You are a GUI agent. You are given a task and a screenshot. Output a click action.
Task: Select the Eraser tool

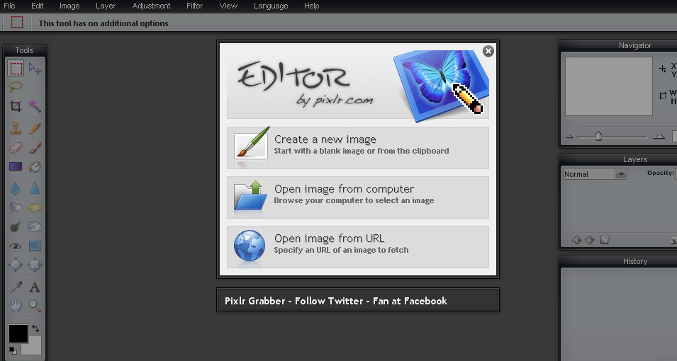coord(16,147)
